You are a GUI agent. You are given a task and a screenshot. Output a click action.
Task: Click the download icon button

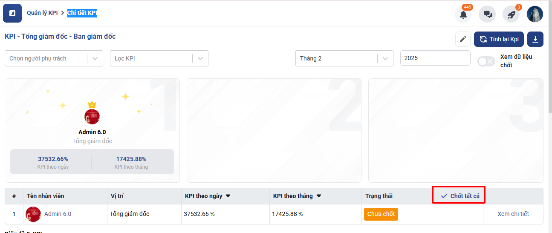(535, 39)
